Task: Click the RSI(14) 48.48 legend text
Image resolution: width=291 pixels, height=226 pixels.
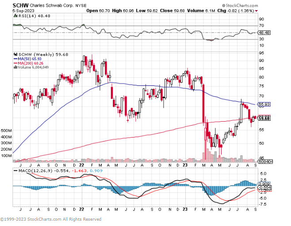Action: tap(34, 16)
